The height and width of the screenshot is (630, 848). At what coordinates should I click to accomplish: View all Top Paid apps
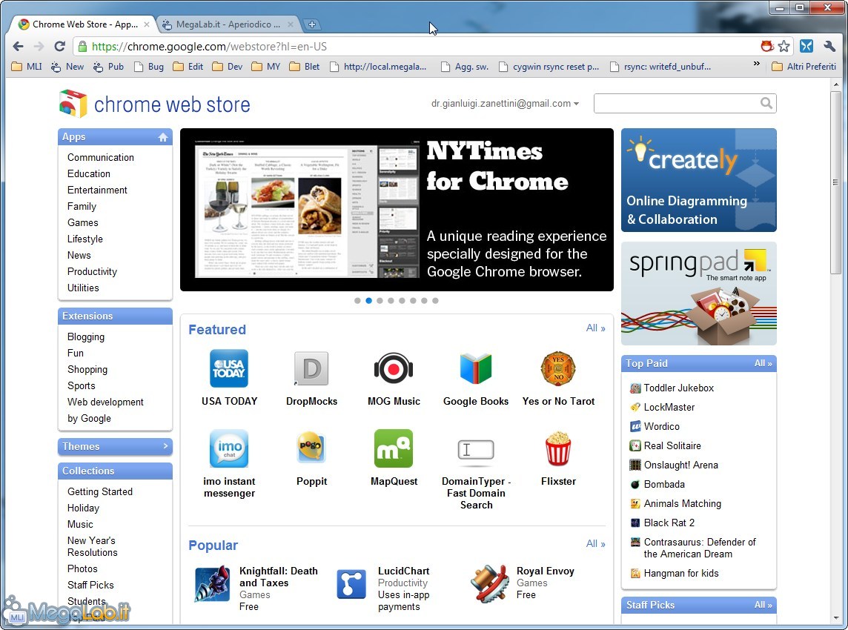[x=763, y=363]
